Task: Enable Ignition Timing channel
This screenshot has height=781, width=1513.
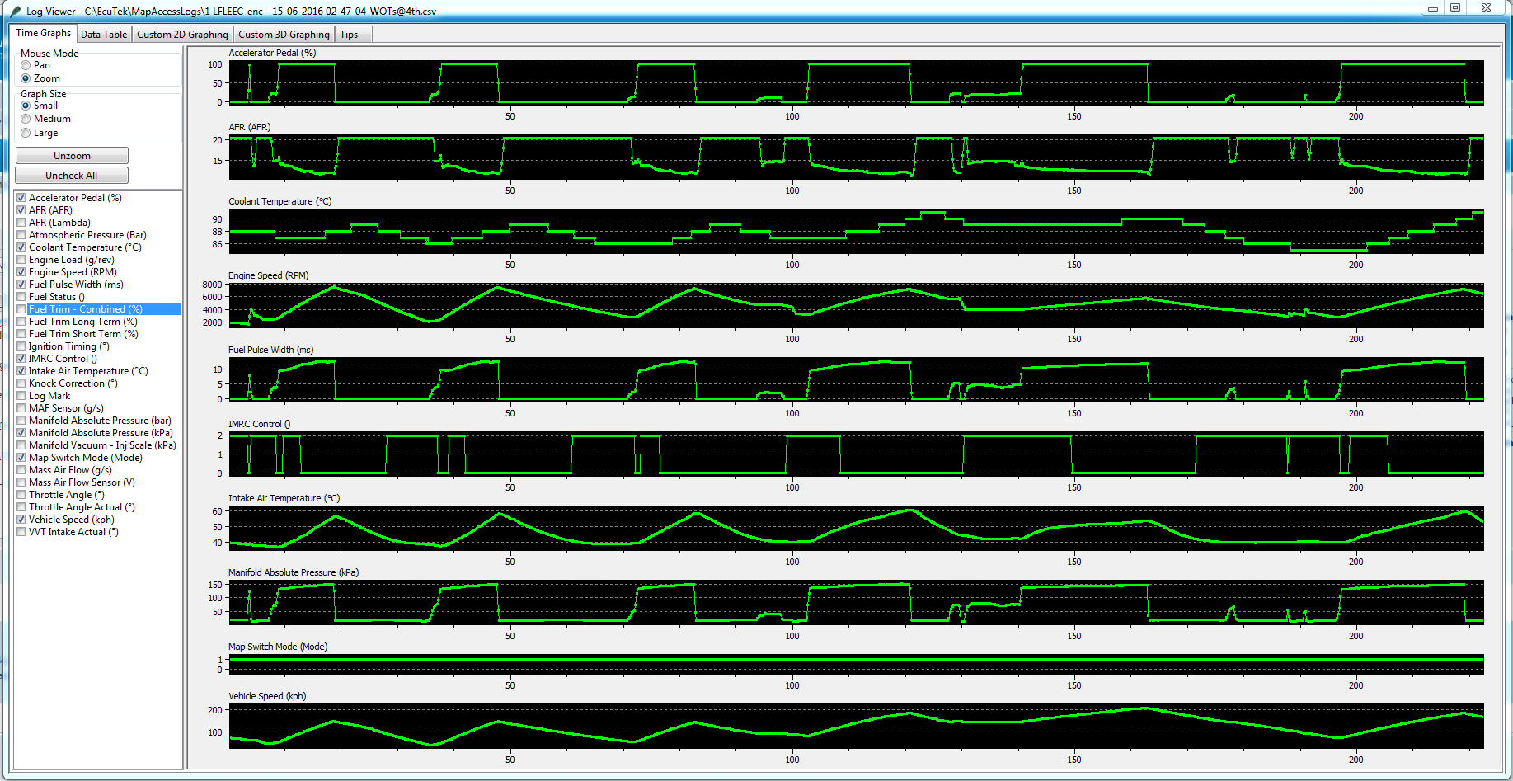Action: coord(21,346)
